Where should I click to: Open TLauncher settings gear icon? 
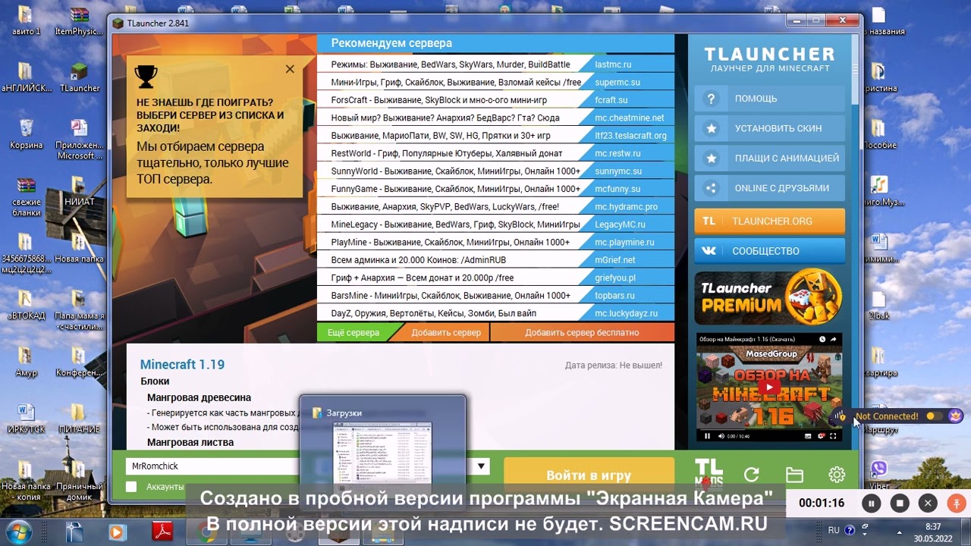(837, 475)
